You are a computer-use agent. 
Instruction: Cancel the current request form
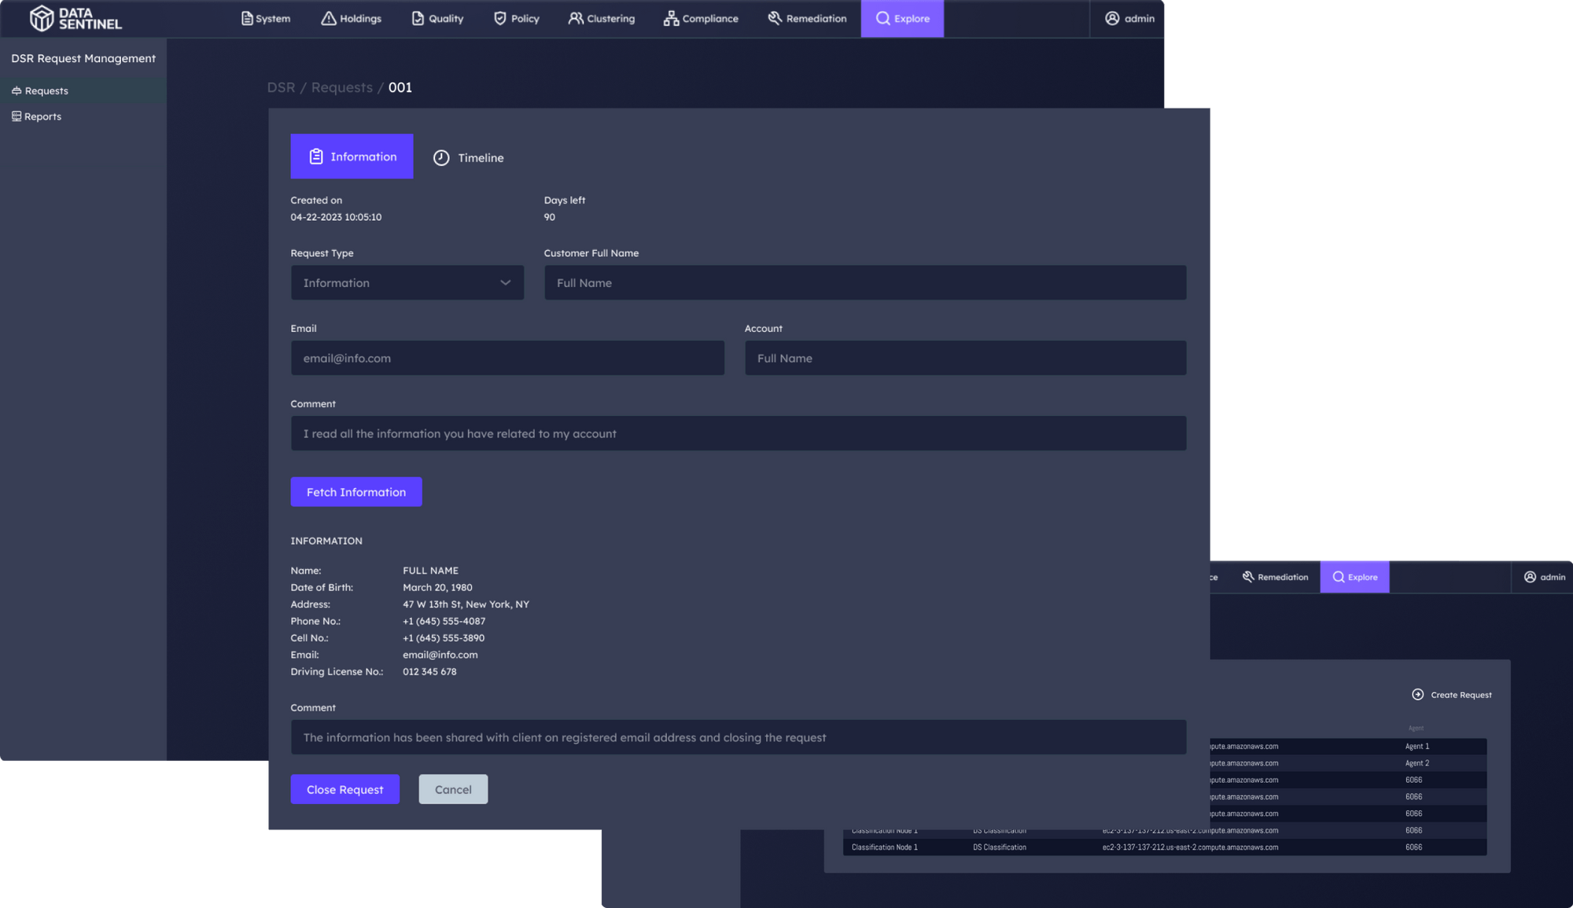pyautogui.click(x=453, y=789)
